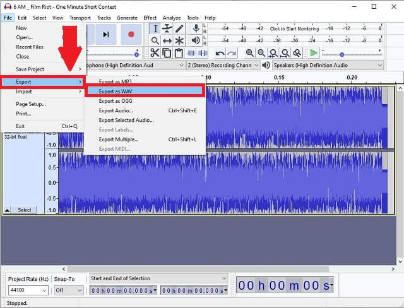Click the Zoom Toggle icon
This screenshot has height=308, width=404.
click(x=297, y=53)
